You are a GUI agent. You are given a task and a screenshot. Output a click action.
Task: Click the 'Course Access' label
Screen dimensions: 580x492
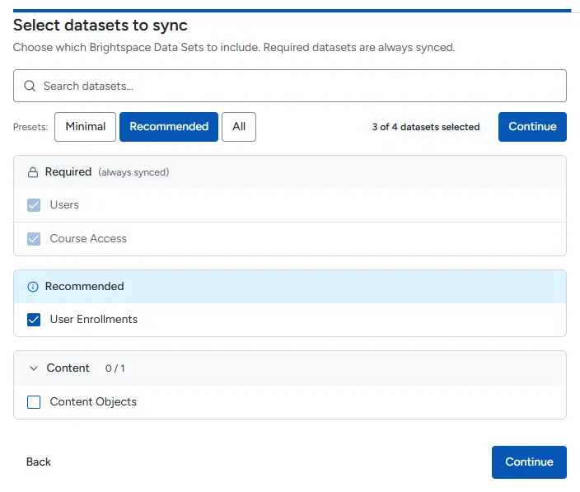pos(88,239)
